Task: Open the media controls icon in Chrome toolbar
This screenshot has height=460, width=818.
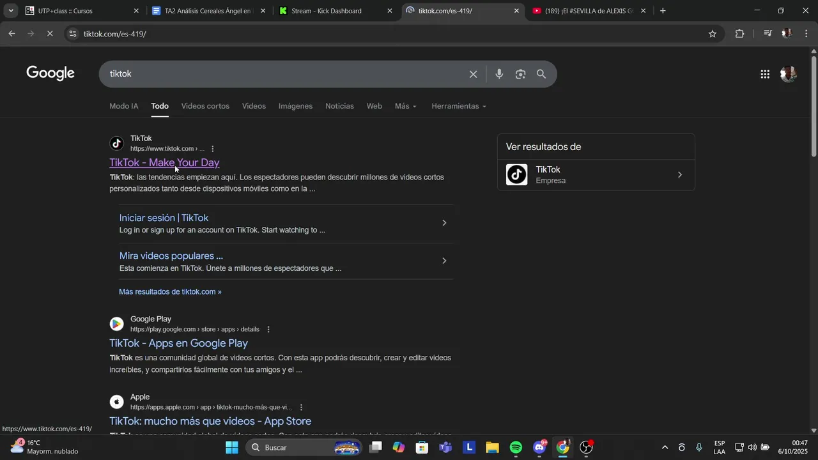Action: tap(768, 34)
